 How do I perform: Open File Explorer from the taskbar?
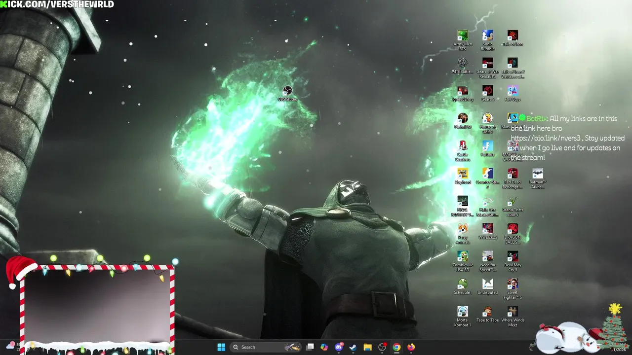pyautogui.click(x=367, y=347)
